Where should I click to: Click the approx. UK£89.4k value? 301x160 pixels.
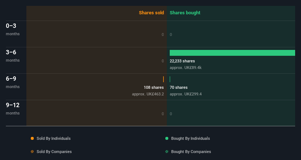click(x=186, y=68)
